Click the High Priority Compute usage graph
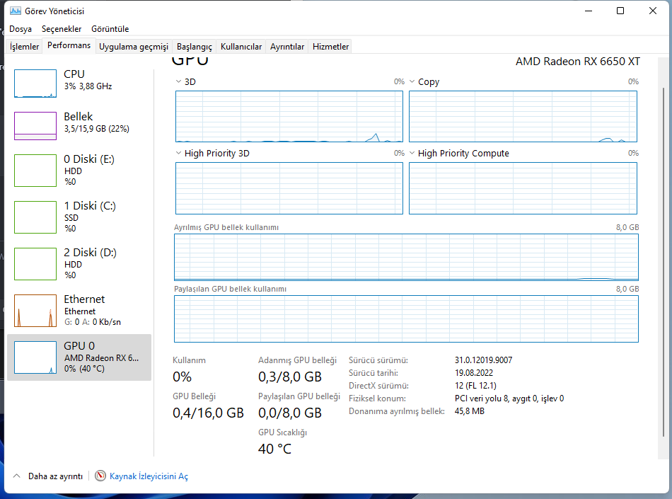Screen dimensions: 672x499 523,188
